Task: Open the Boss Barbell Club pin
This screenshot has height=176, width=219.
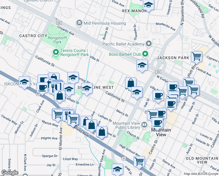Action: (x=145, y=54)
